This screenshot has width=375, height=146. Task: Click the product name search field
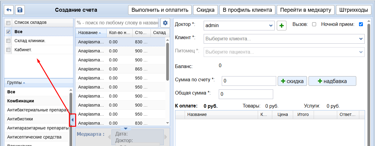(x=117, y=23)
